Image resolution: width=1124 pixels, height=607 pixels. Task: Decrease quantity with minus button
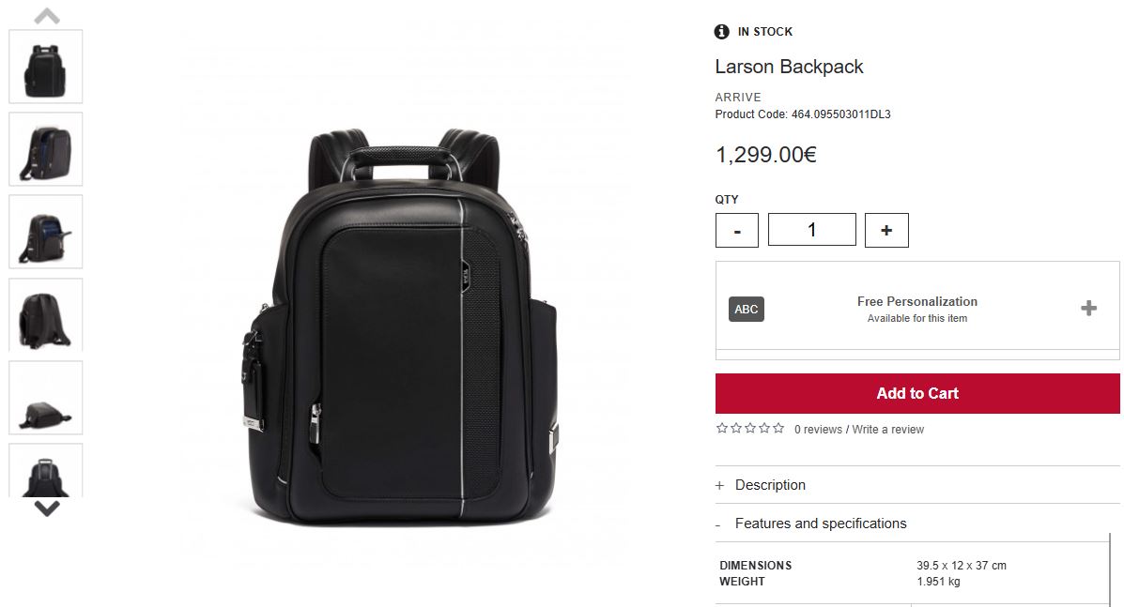(x=737, y=231)
